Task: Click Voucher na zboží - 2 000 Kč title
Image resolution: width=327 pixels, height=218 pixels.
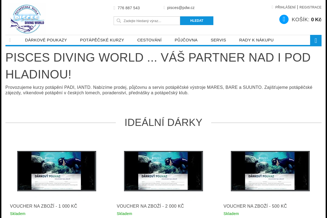Action: pyautogui.click(x=150, y=206)
